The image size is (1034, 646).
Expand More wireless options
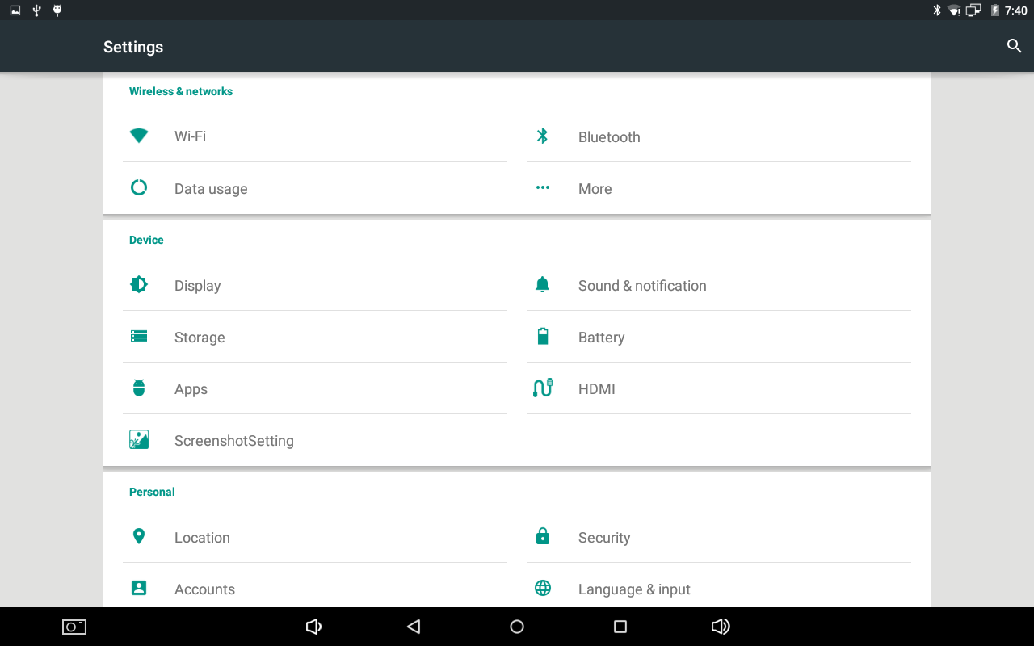point(595,189)
